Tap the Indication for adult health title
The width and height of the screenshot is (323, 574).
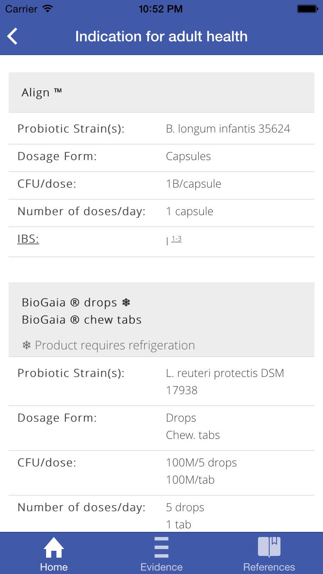[161, 37]
